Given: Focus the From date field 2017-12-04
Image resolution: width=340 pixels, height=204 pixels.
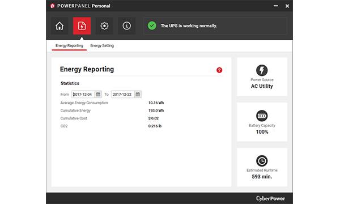Looking at the screenshot, I should click(83, 94).
